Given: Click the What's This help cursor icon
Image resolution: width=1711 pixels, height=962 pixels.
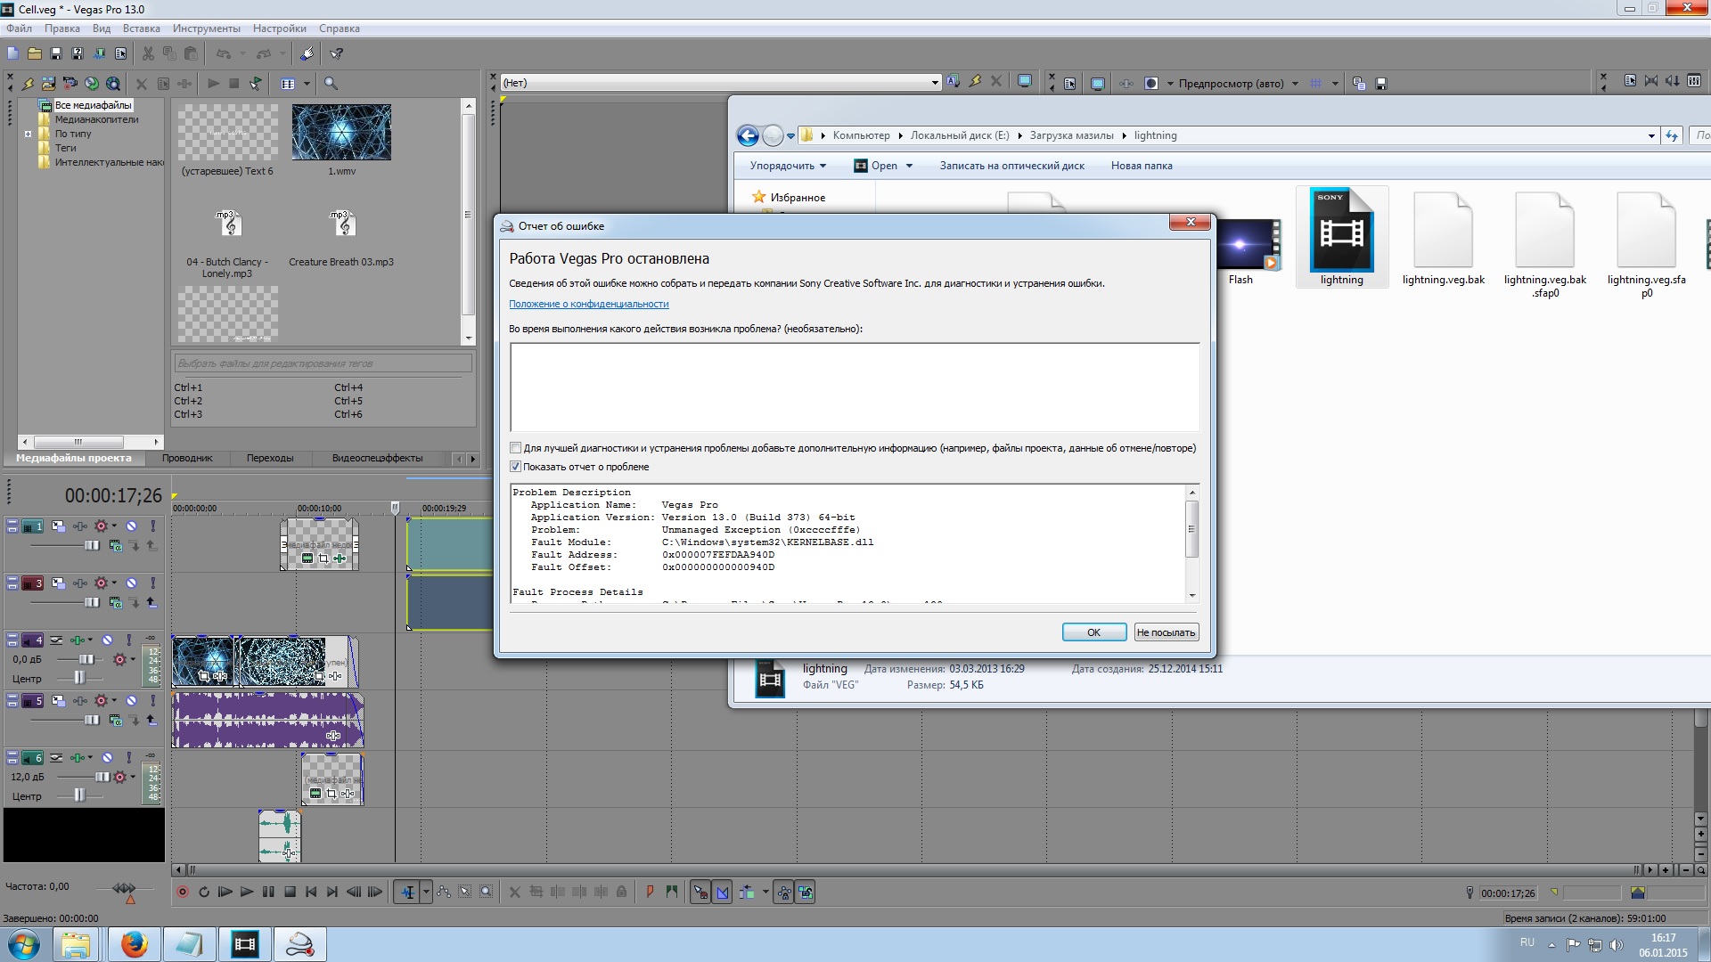Looking at the screenshot, I should [x=337, y=54].
